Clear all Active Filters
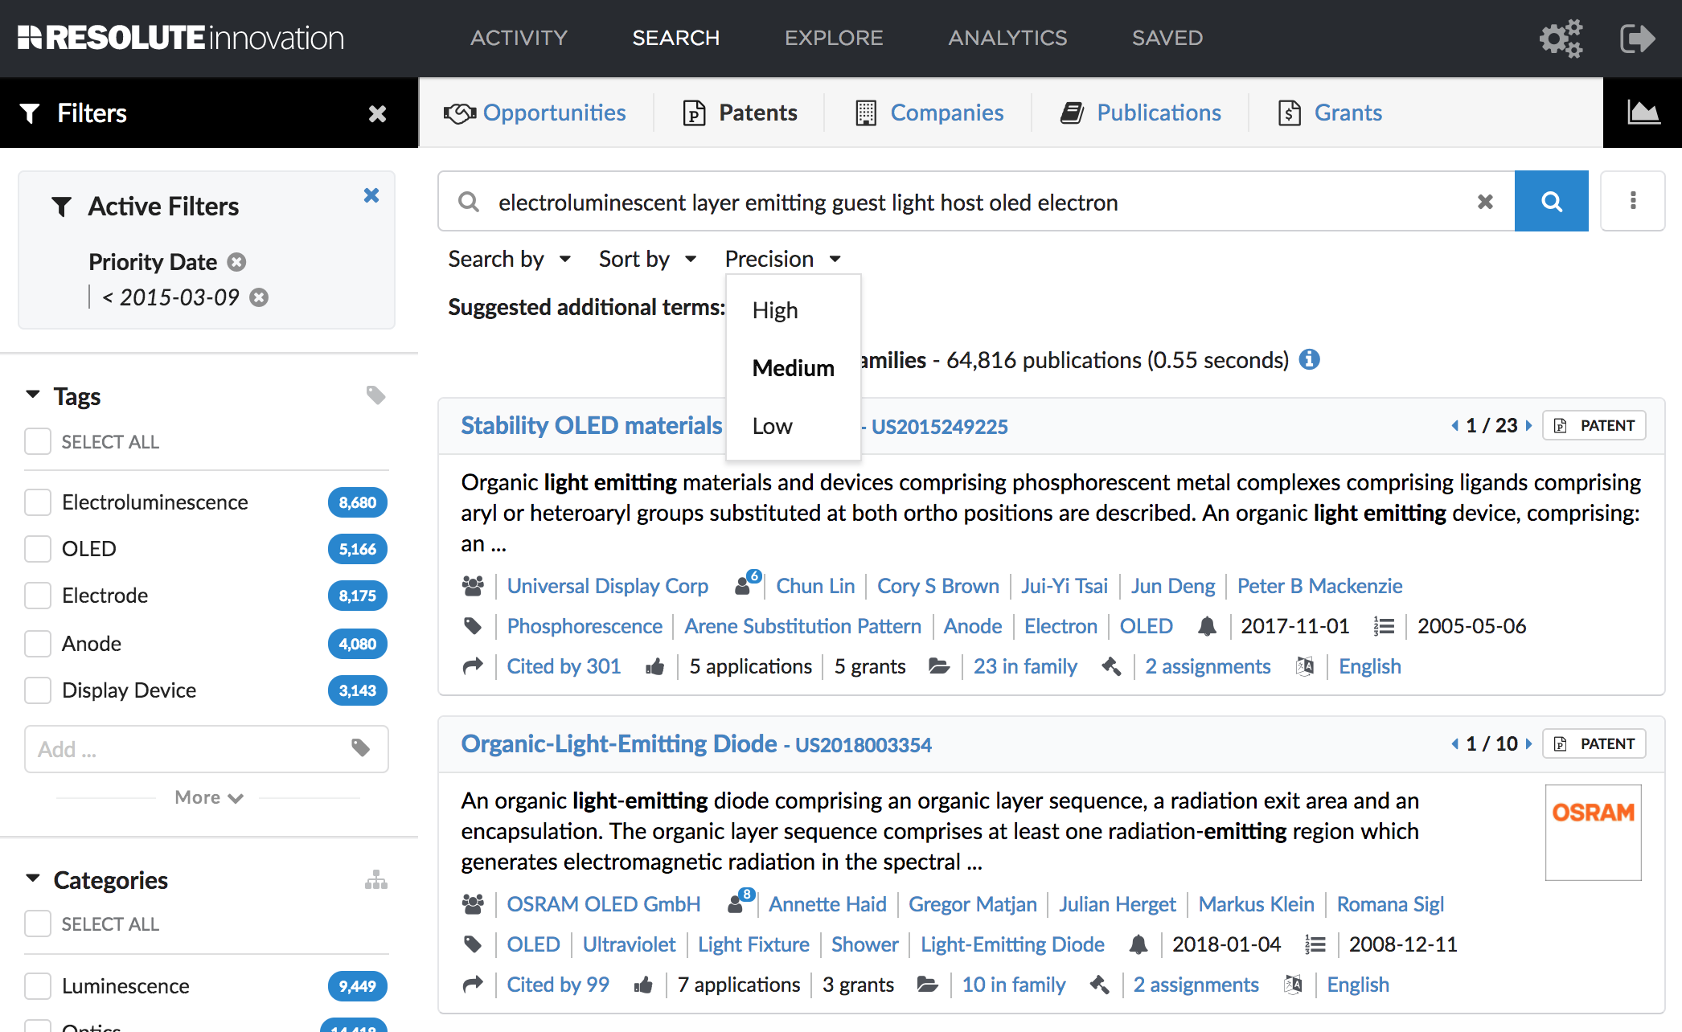 click(x=371, y=195)
